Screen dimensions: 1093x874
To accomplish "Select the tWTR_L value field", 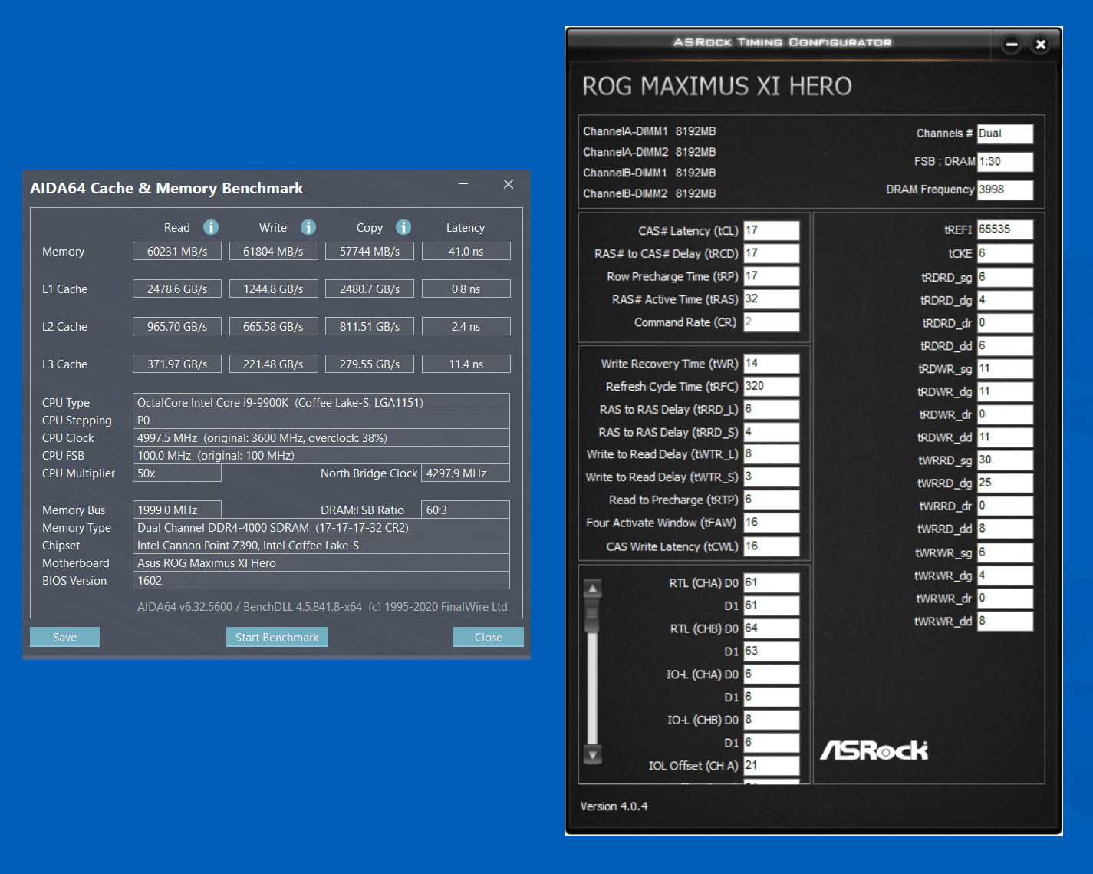I will [772, 453].
